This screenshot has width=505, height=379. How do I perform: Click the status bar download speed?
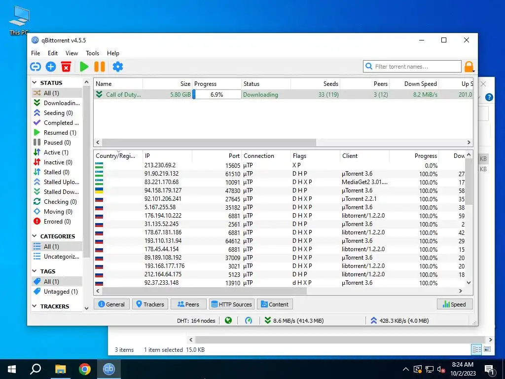pyautogui.click(x=294, y=321)
